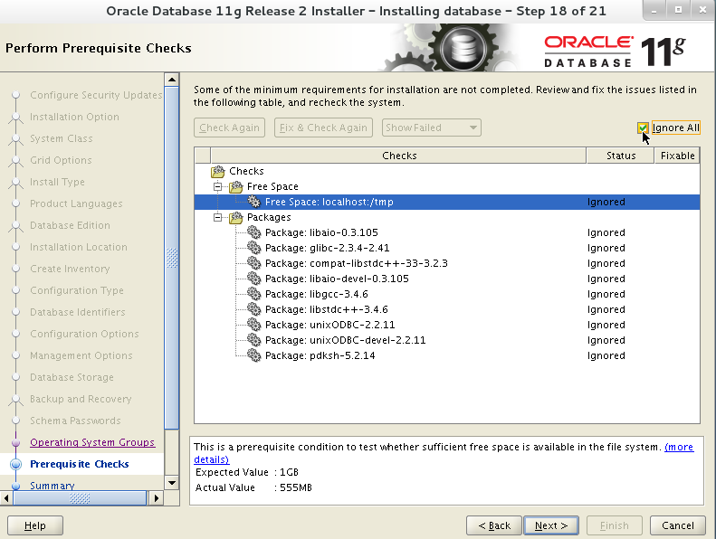Click the Checks root folder gear icon
This screenshot has width=716, height=539.
click(x=218, y=172)
